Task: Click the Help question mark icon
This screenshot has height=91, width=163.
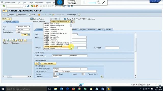Action: click(69, 6)
